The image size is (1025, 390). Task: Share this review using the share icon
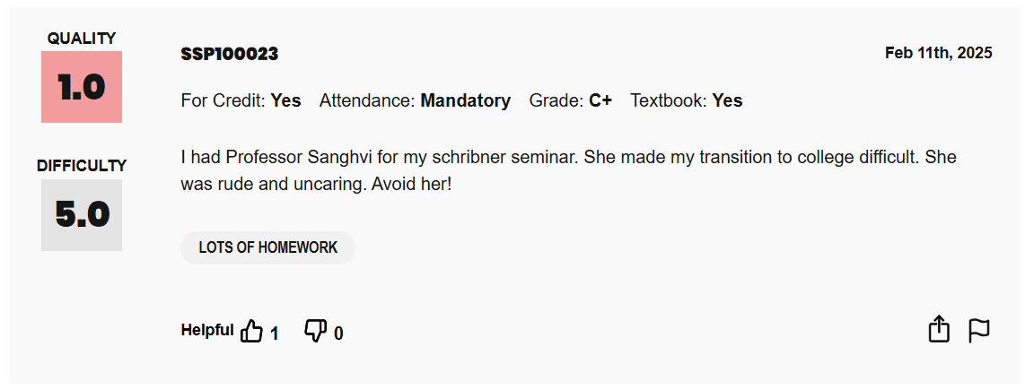(938, 329)
